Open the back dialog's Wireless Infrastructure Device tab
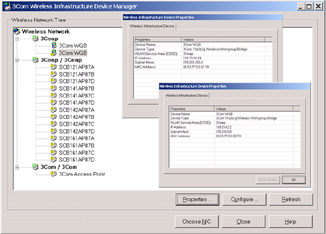 [152, 26]
